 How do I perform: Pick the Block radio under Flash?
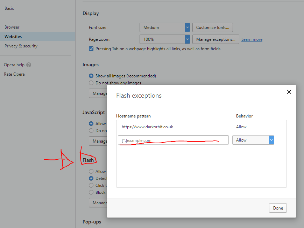tap(91, 192)
